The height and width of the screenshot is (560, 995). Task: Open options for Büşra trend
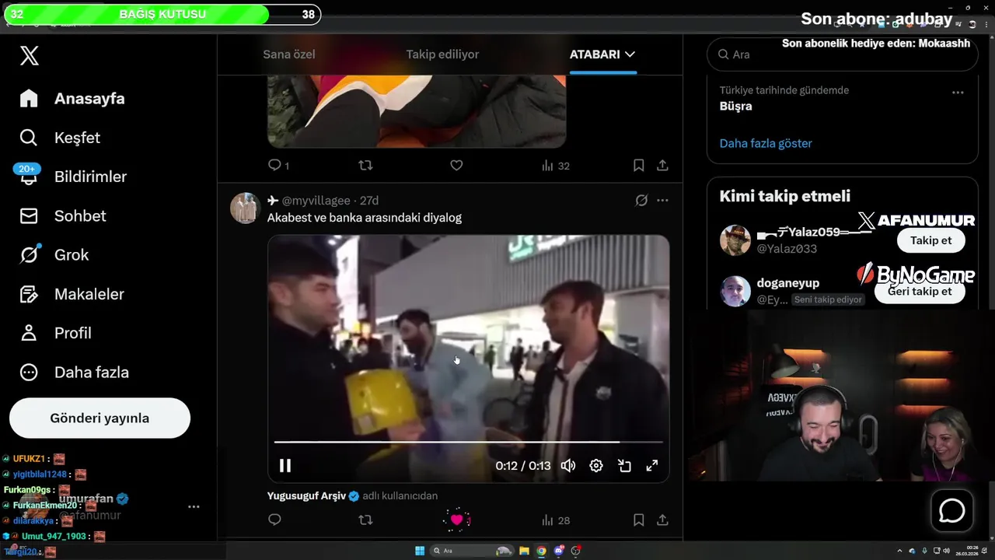coord(958,92)
